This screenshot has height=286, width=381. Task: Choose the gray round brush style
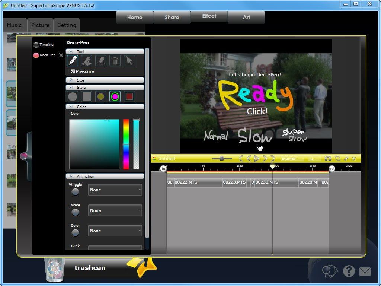pyautogui.click(x=73, y=96)
